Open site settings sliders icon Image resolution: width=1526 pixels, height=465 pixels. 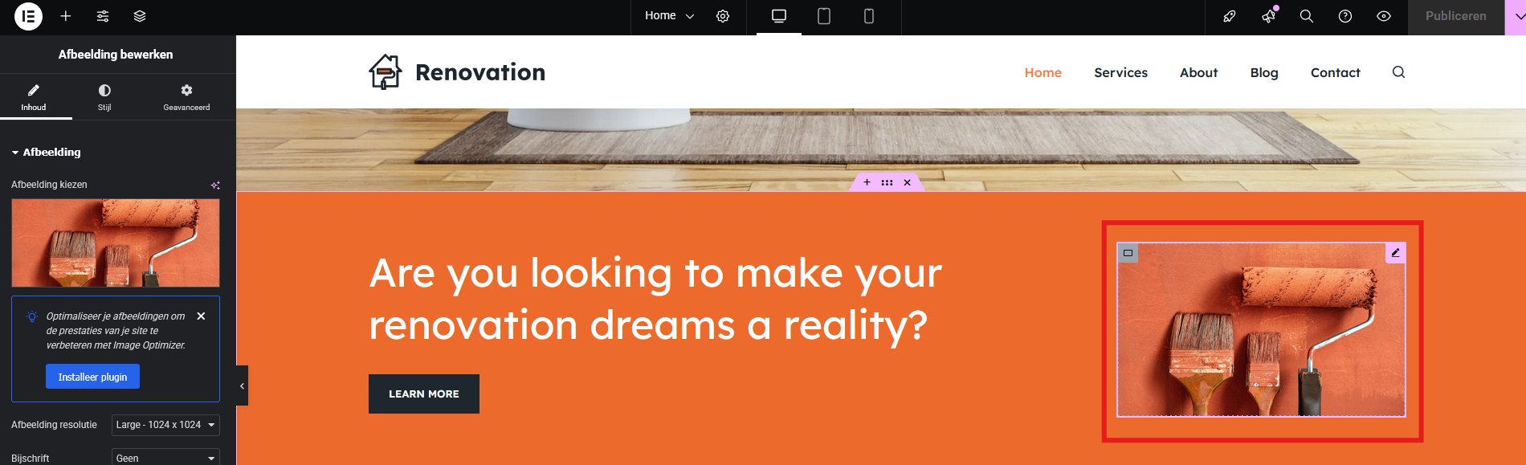click(103, 16)
